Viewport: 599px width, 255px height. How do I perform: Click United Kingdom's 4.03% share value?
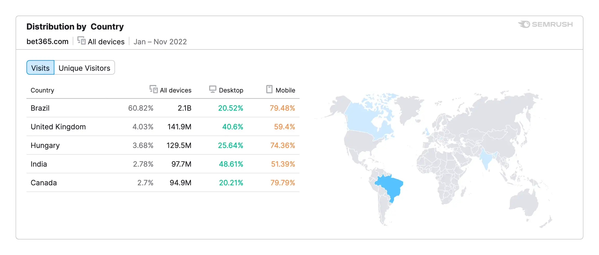[x=143, y=127]
